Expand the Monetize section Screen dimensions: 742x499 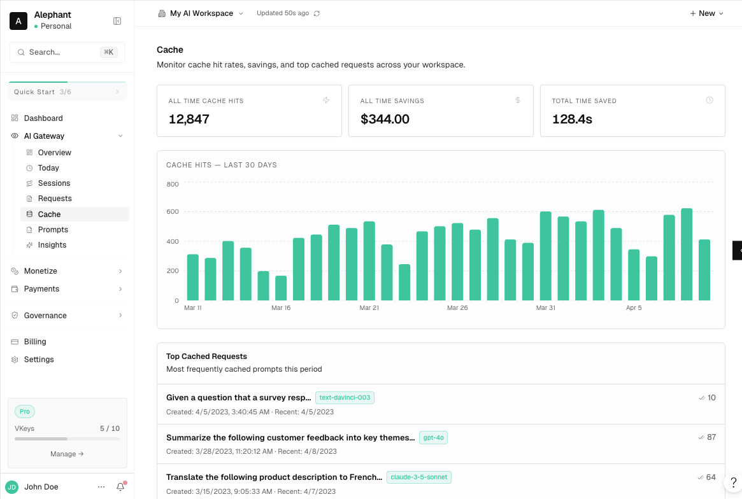[68, 271]
